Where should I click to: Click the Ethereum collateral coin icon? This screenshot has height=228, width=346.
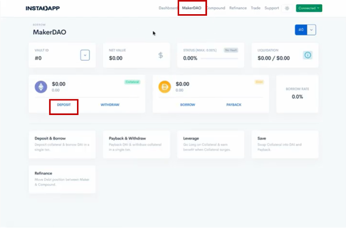tap(41, 87)
